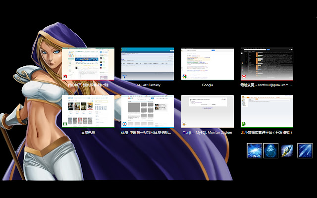Screen dimensions: 317x198
Task: Click the green Douban favicon on the thumbnail
Action: [65, 124]
